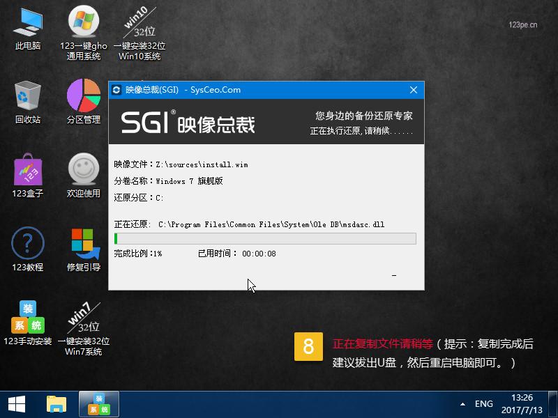This screenshot has width=558, height=418.
Task: Open File Explorer from the taskbar
Action: (x=56, y=404)
